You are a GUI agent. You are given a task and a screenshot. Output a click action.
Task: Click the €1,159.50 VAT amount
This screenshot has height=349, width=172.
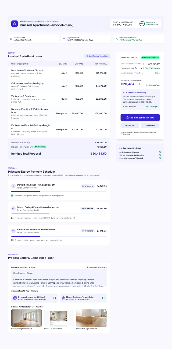click(x=102, y=147)
